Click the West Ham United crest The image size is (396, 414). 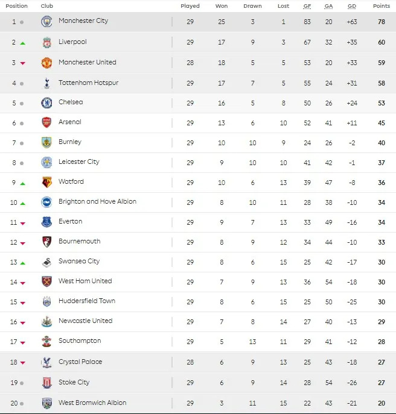click(x=47, y=281)
